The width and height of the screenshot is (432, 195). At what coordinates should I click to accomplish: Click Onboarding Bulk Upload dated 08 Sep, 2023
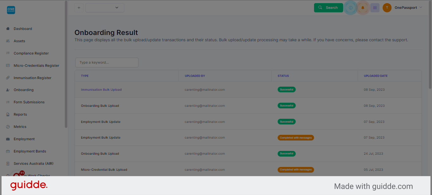tap(100, 106)
